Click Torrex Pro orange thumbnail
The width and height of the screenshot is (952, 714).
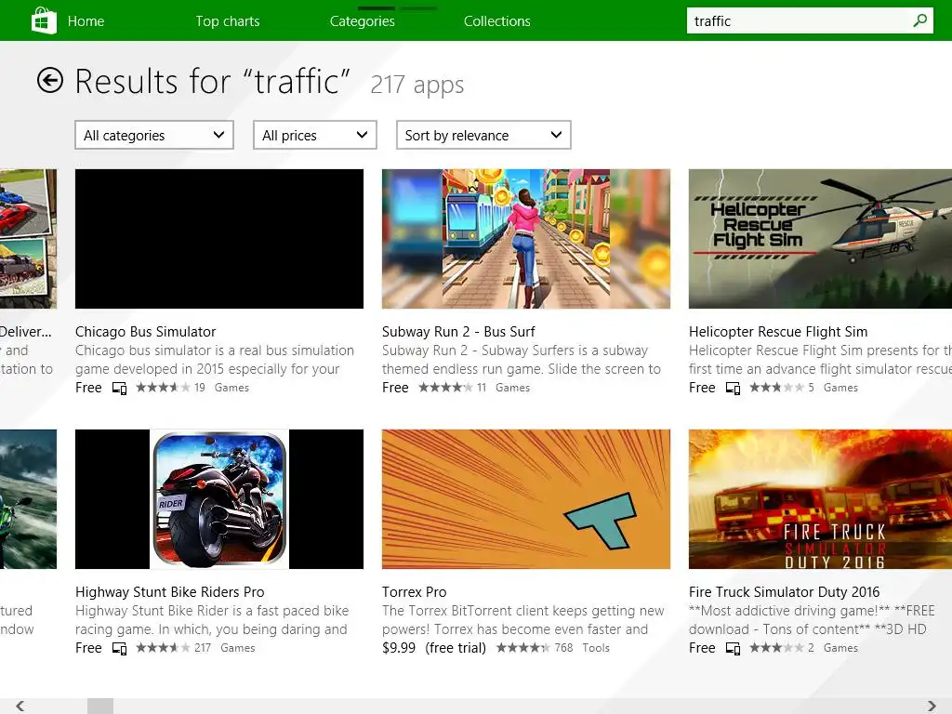(x=526, y=499)
